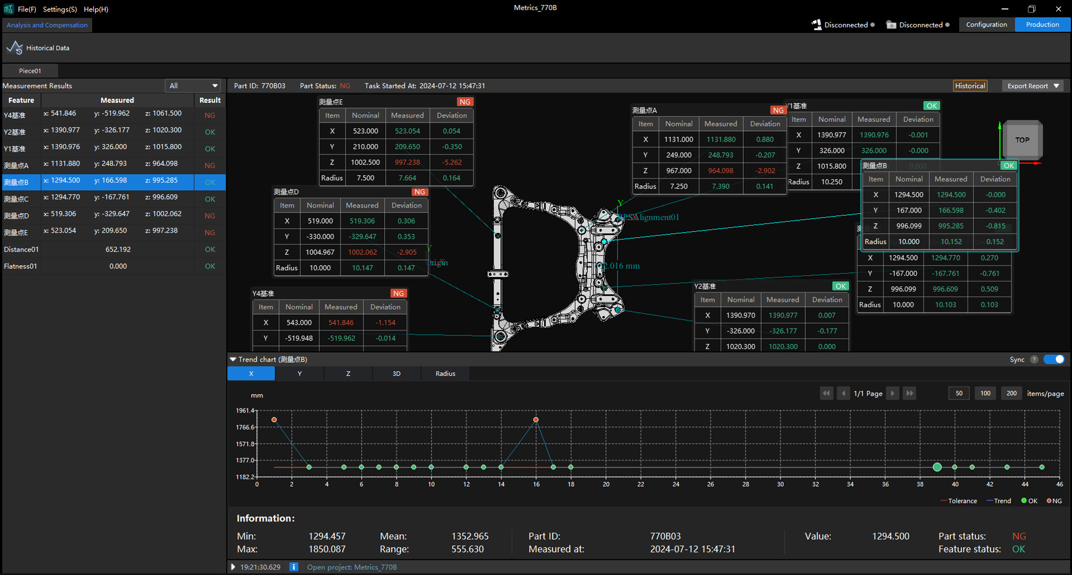
Task: Open the All filter dropdown
Action: coord(193,85)
